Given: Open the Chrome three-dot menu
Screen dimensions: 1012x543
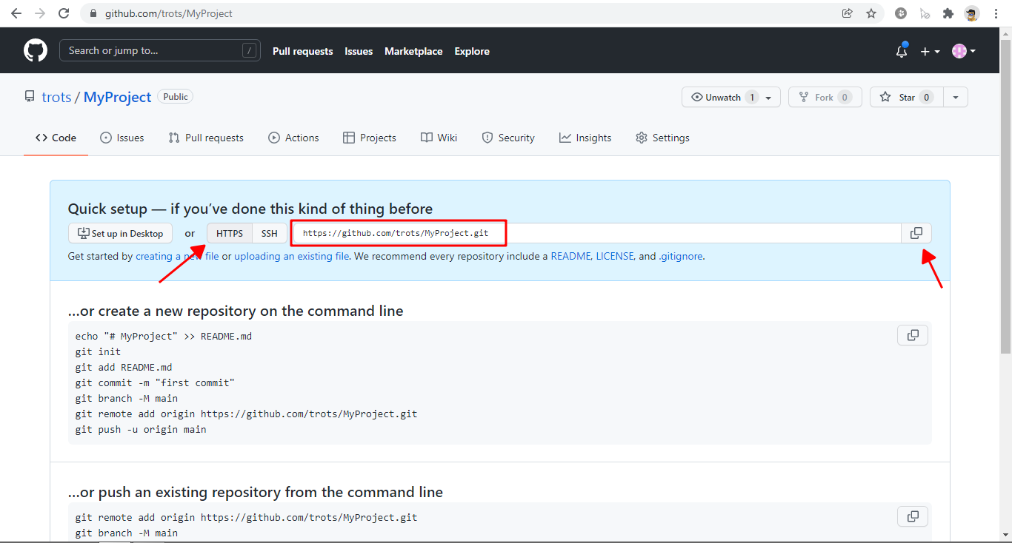Looking at the screenshot, I should coord(995,13).
